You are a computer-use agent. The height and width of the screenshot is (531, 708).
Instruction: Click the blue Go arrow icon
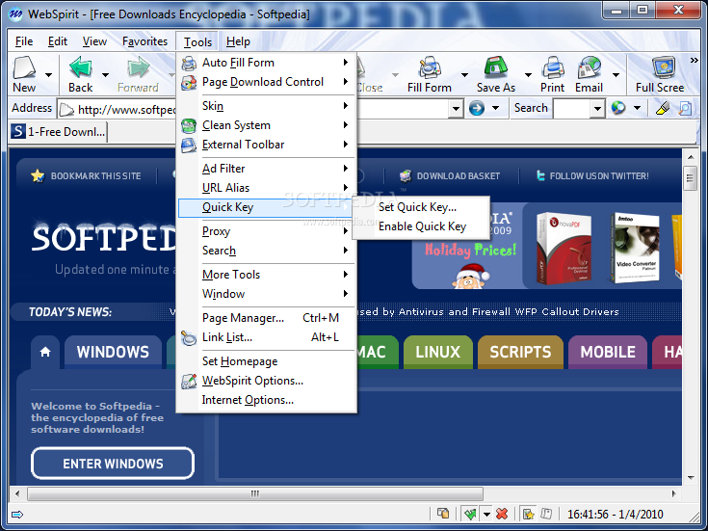(x=477, y=108)
